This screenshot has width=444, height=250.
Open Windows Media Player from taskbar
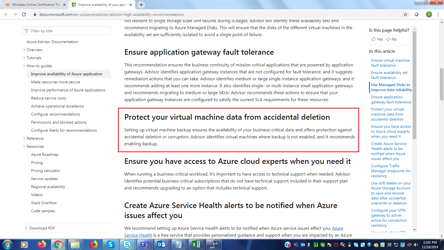click(x=24, y=244)
